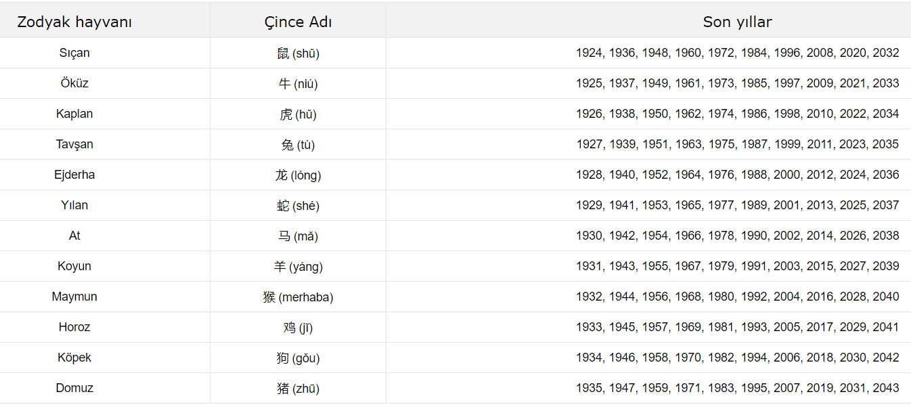Select the 猪 (zhū) cell

pos(298,389)
